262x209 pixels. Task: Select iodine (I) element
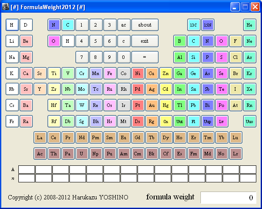(236, 89)
